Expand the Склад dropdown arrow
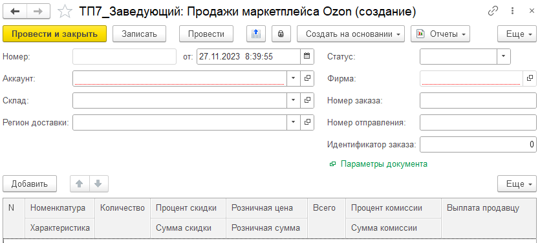This screenshot has width=540, height=243. pos(294,100)
